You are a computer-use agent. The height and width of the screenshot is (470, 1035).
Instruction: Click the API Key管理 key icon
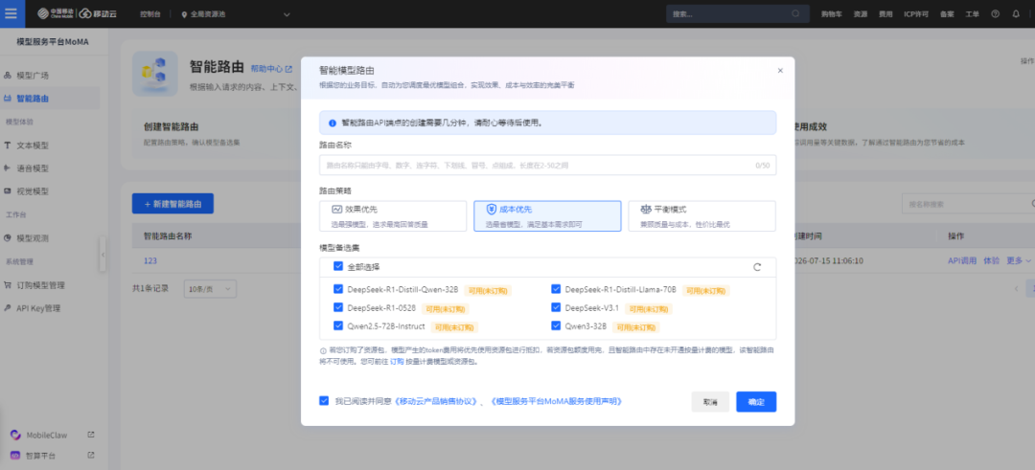8,308
